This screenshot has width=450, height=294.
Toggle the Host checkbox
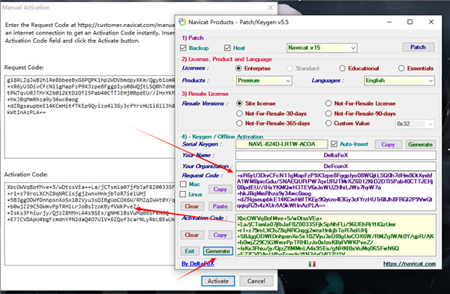(227, 48)
